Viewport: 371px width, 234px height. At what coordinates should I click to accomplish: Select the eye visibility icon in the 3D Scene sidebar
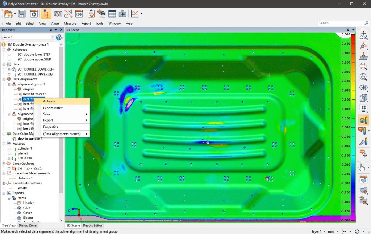click(x=364, y=88)
